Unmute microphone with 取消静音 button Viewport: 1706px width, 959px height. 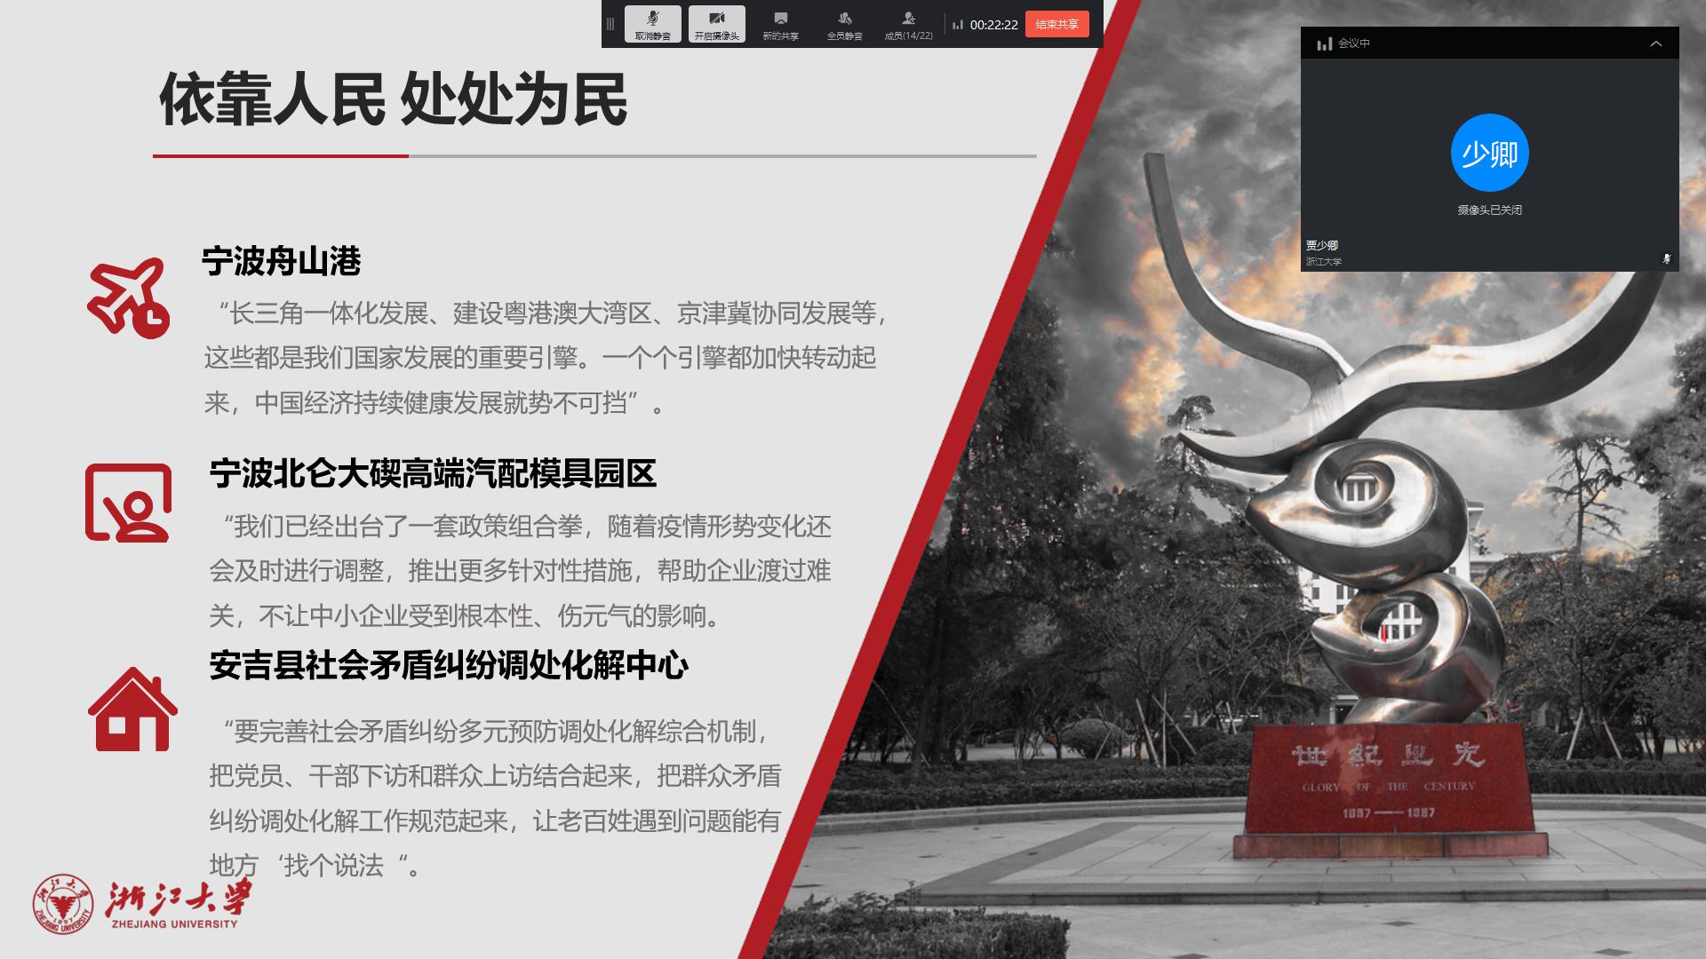coord(653,24)
